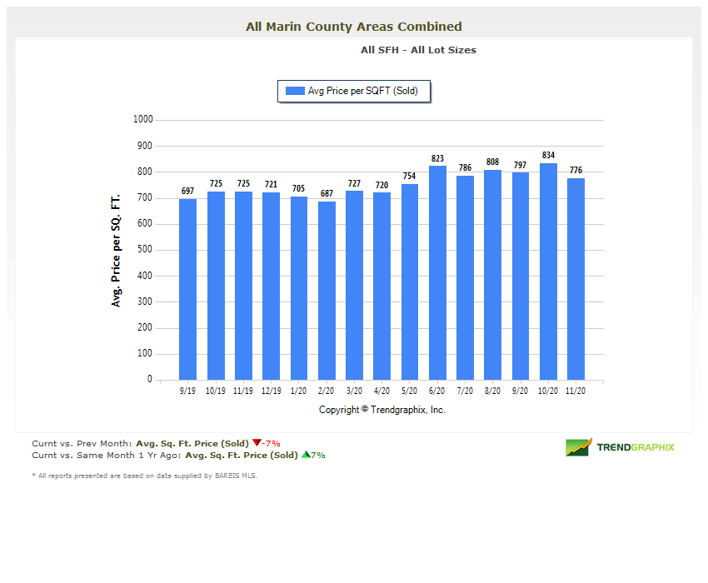708x583 pixels.
Task: Click the 1000 value on the y-axis
Action: (x=142, y=119)
